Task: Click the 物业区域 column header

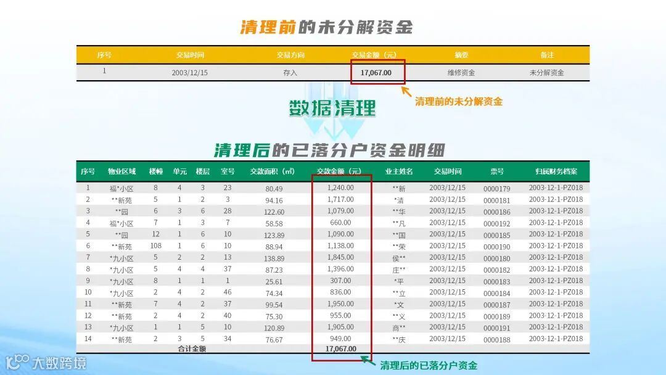Action: pos(122,171)
